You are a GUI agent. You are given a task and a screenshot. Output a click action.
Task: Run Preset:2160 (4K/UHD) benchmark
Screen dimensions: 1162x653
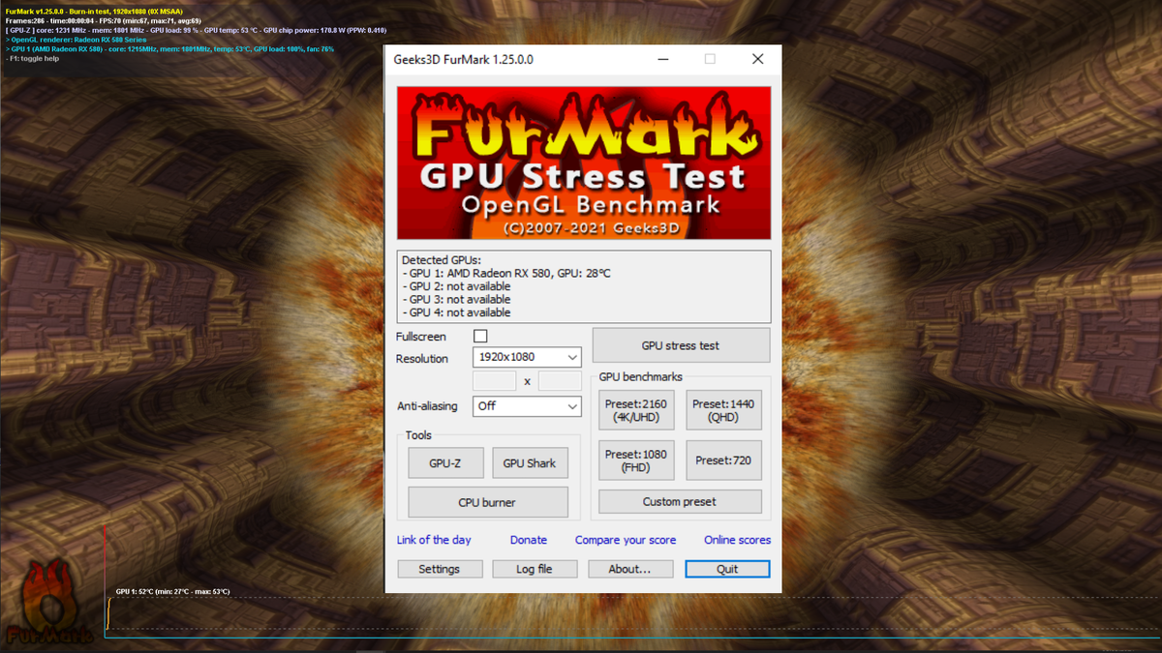[636, 410]
